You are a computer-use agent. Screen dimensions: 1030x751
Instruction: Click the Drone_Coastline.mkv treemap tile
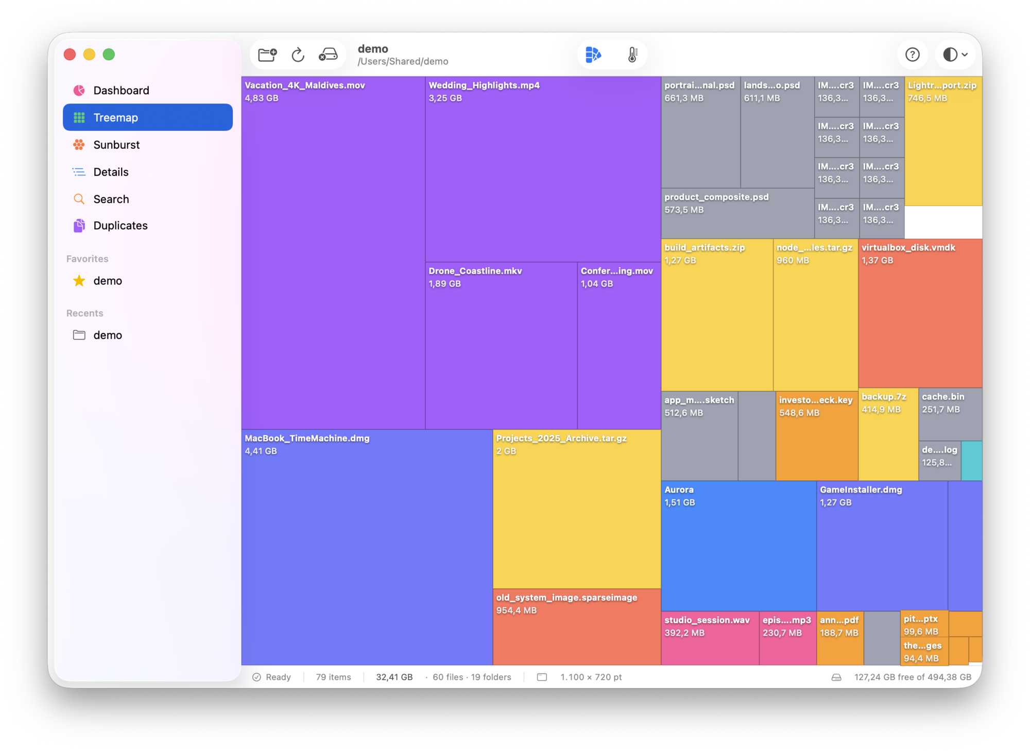click(x=501, y=346)
